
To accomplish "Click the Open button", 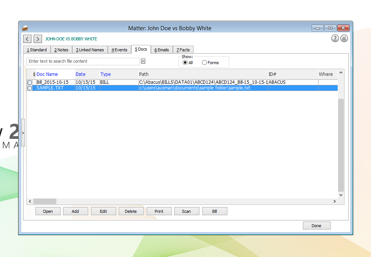I will coord(48,211).
